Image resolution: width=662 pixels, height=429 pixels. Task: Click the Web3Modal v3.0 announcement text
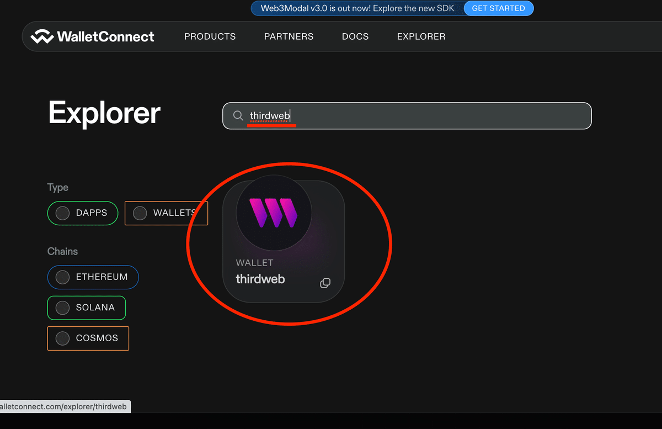356,8
